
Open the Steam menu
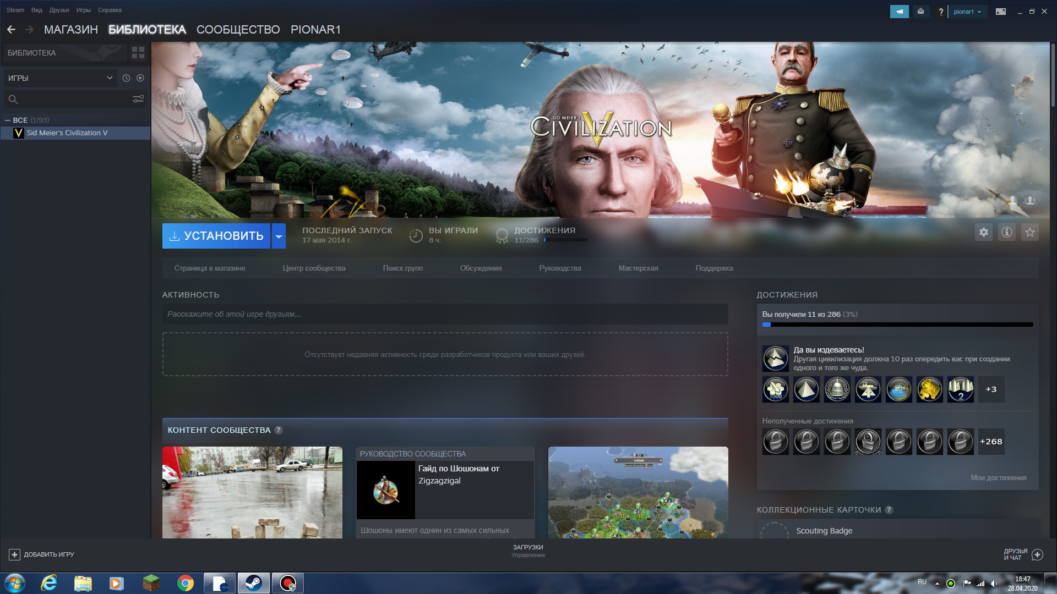click(x=15, y=10)
